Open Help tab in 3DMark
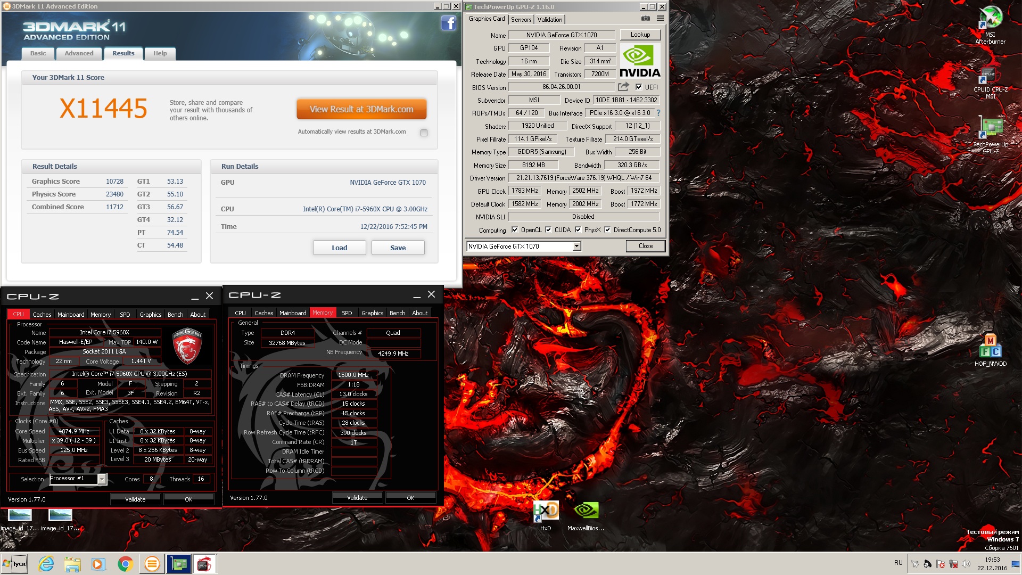 click(160, 53)
